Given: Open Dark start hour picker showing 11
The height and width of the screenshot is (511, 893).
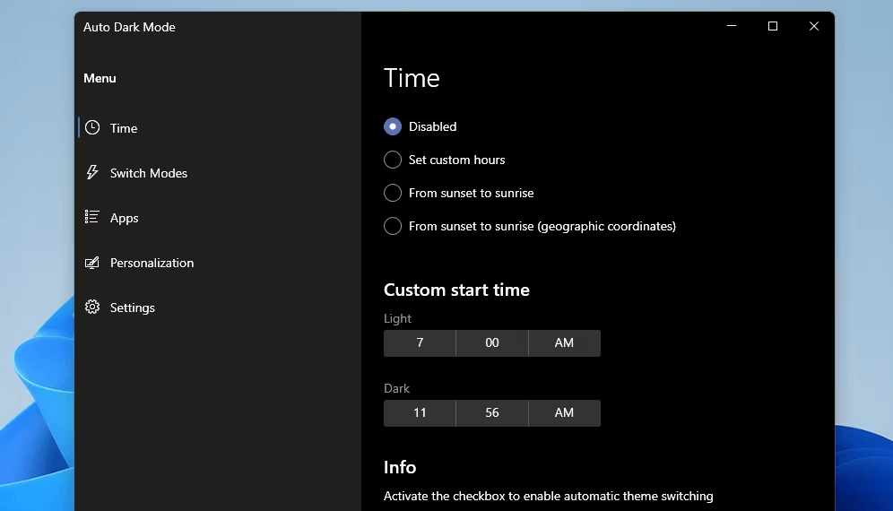Looking at the screenshot, I should 420,413.
